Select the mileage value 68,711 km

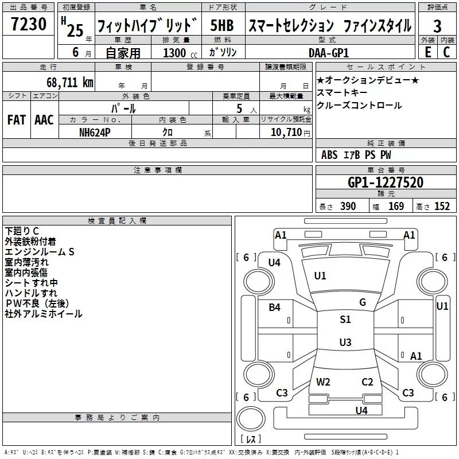tap(70, 83)
